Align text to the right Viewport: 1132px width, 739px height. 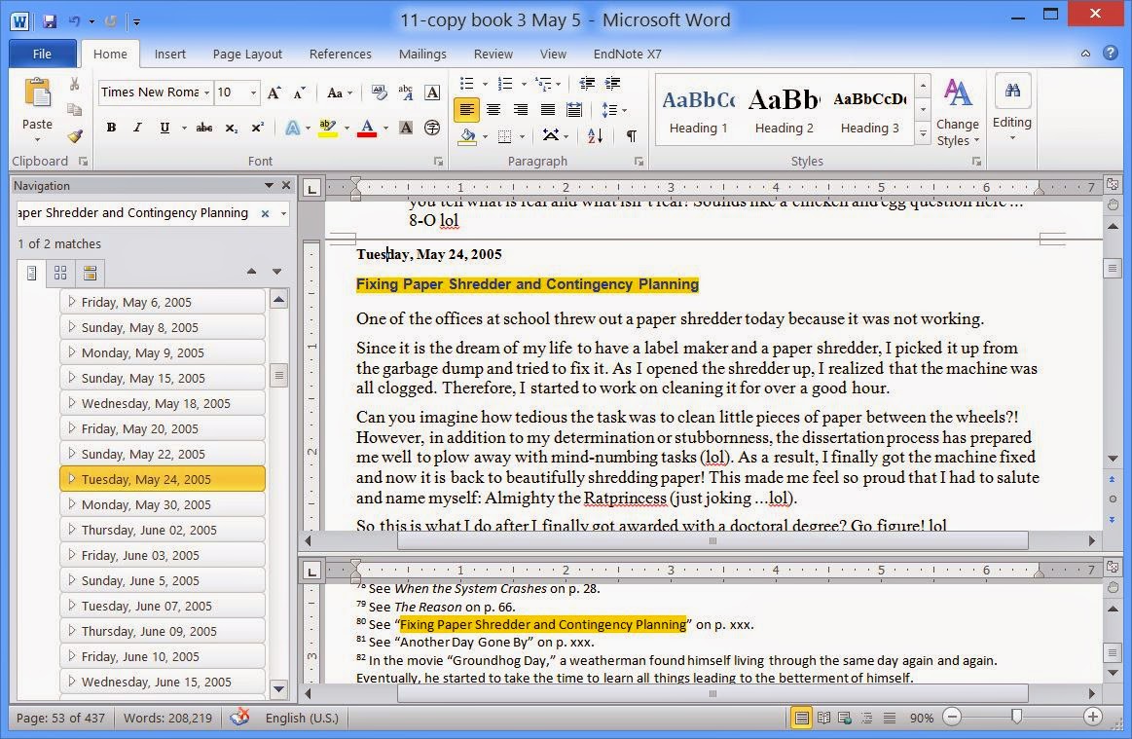point(521,110)
